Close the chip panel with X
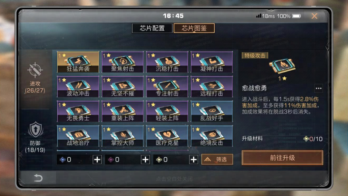 pyautogui.click(x=314, y=16)
